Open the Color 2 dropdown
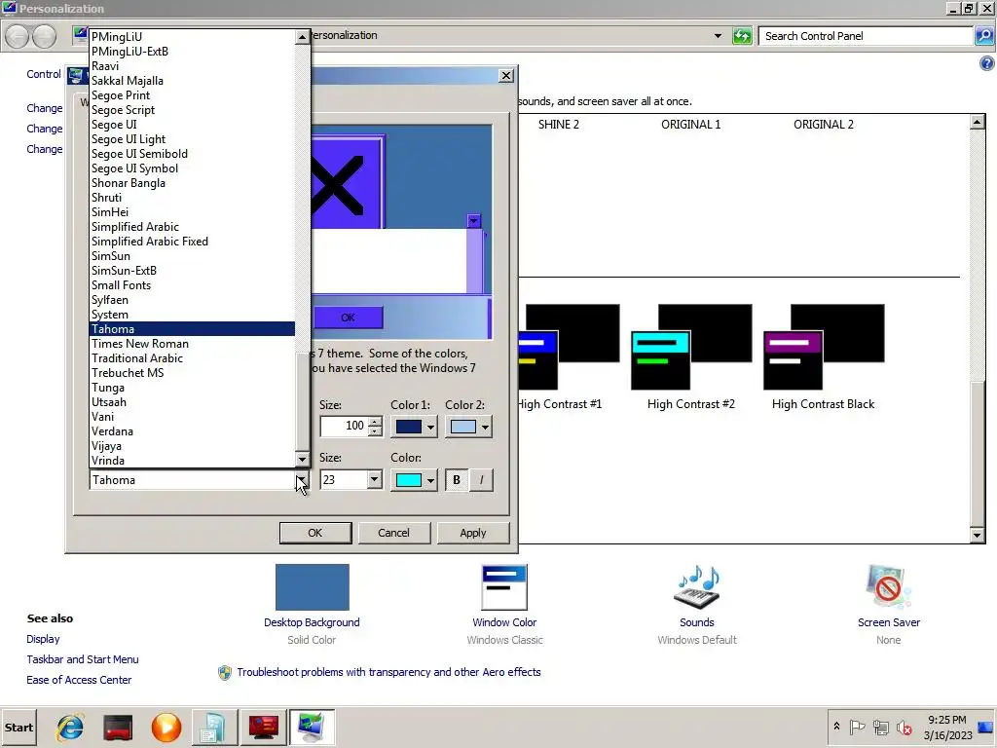Screen dimensions: 997x748 point(485,427)
